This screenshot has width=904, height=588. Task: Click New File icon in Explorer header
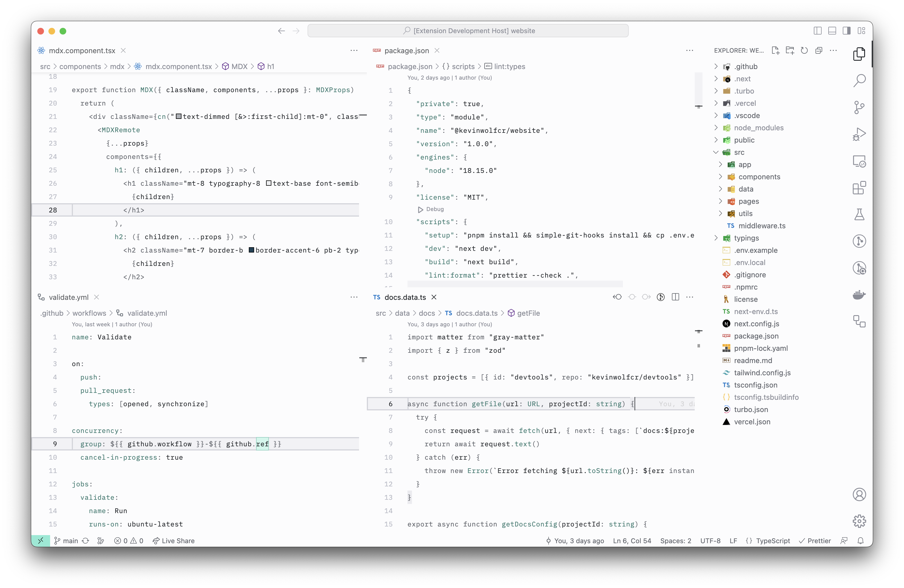click(775, 50)
